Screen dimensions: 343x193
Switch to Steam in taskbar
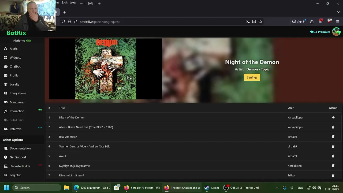(211, 188)
